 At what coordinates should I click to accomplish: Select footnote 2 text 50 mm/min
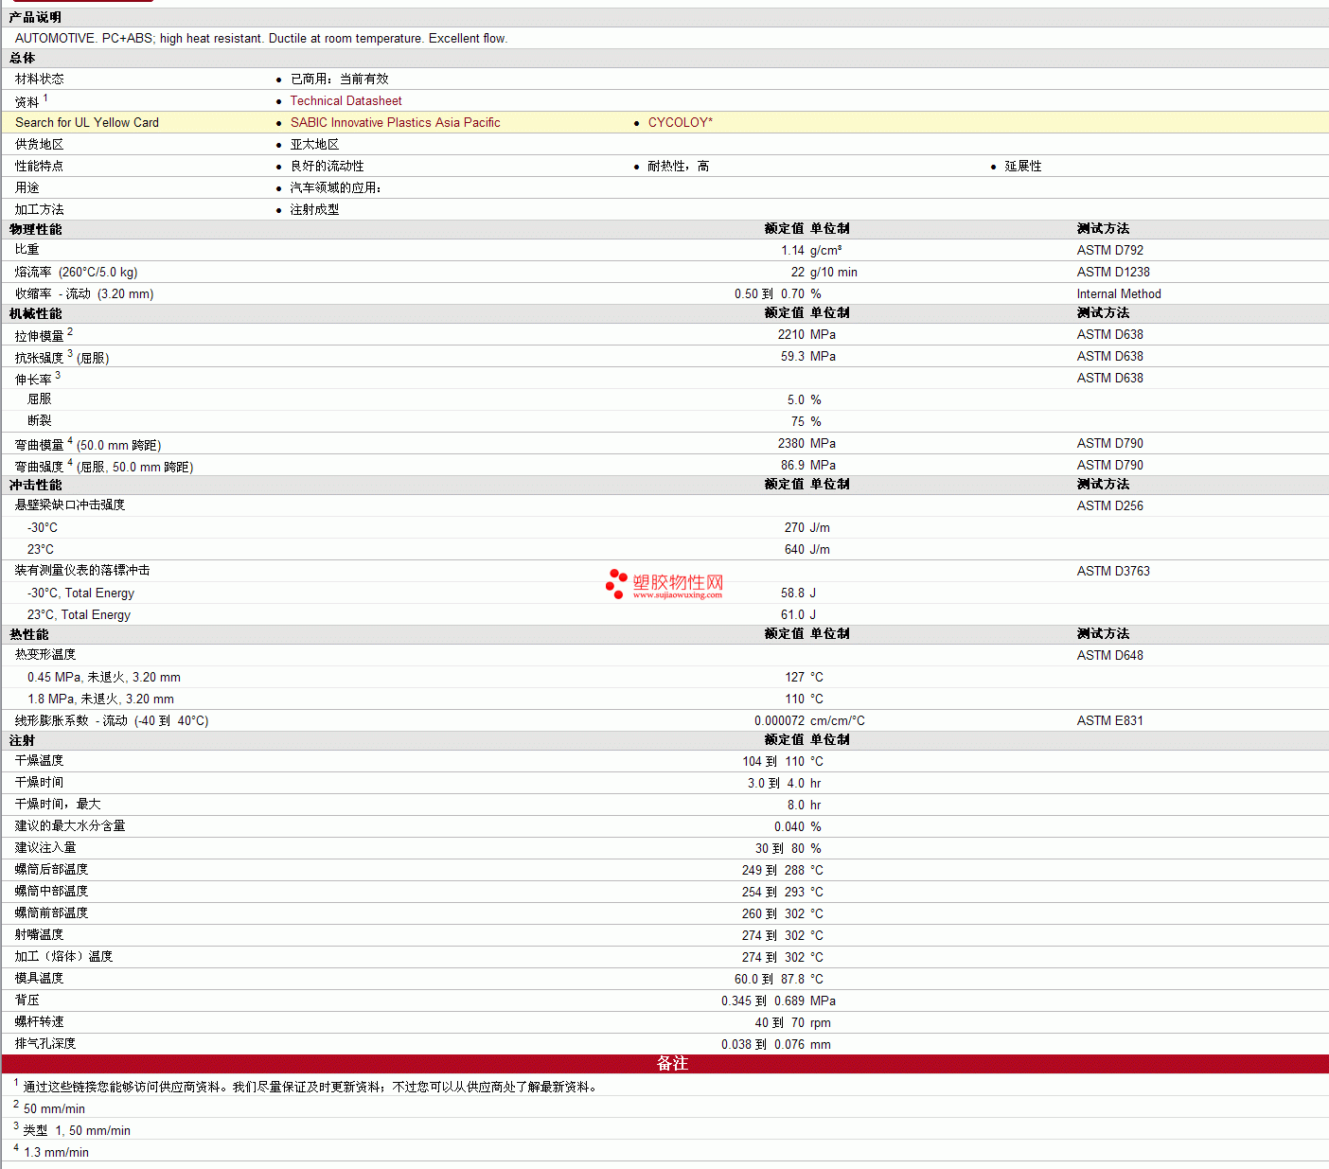tap(54, 1108)
